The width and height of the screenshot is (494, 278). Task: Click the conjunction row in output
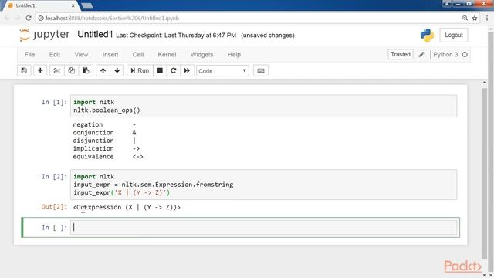click(105, 132)
